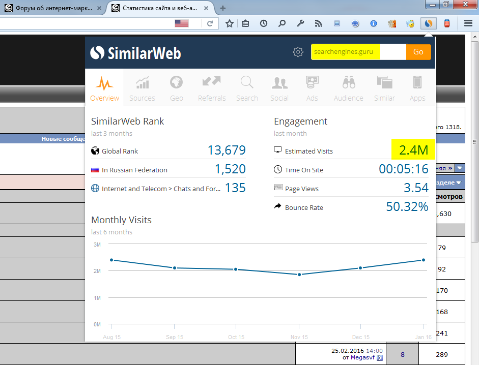479x365 pixels.
Task: Open the Firefox hamburger menu
Action: coord(468,23)
